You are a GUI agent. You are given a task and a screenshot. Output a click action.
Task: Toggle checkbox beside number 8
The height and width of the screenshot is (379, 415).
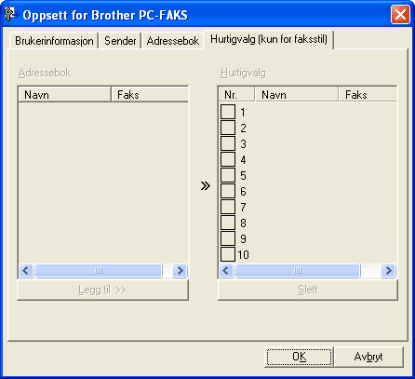228,223
